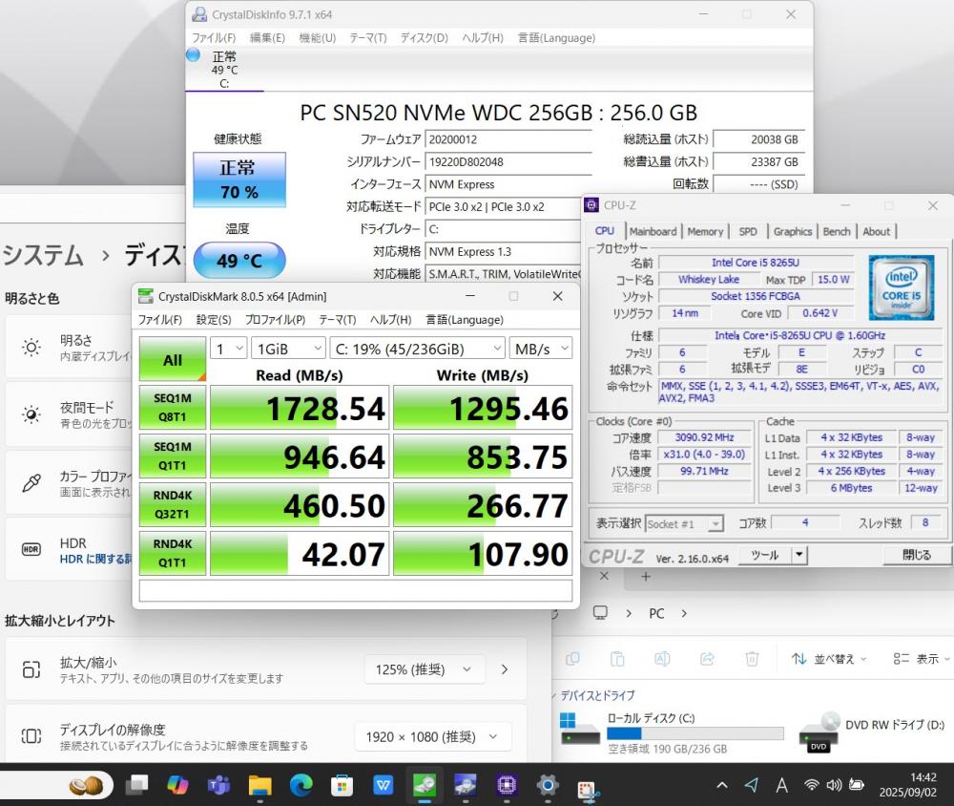
Task: Open the taskbar clock and date
Action: point(908,785)
